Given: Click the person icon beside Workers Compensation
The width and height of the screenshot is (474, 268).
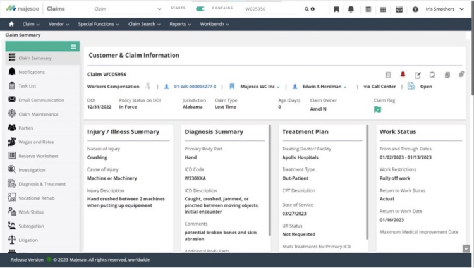Looking at the screenshot, I should pos(147,86).
